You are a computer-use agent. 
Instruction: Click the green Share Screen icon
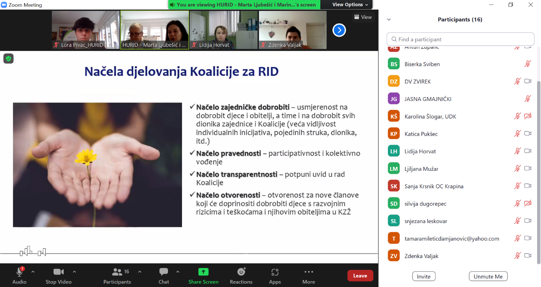point(203,272)
